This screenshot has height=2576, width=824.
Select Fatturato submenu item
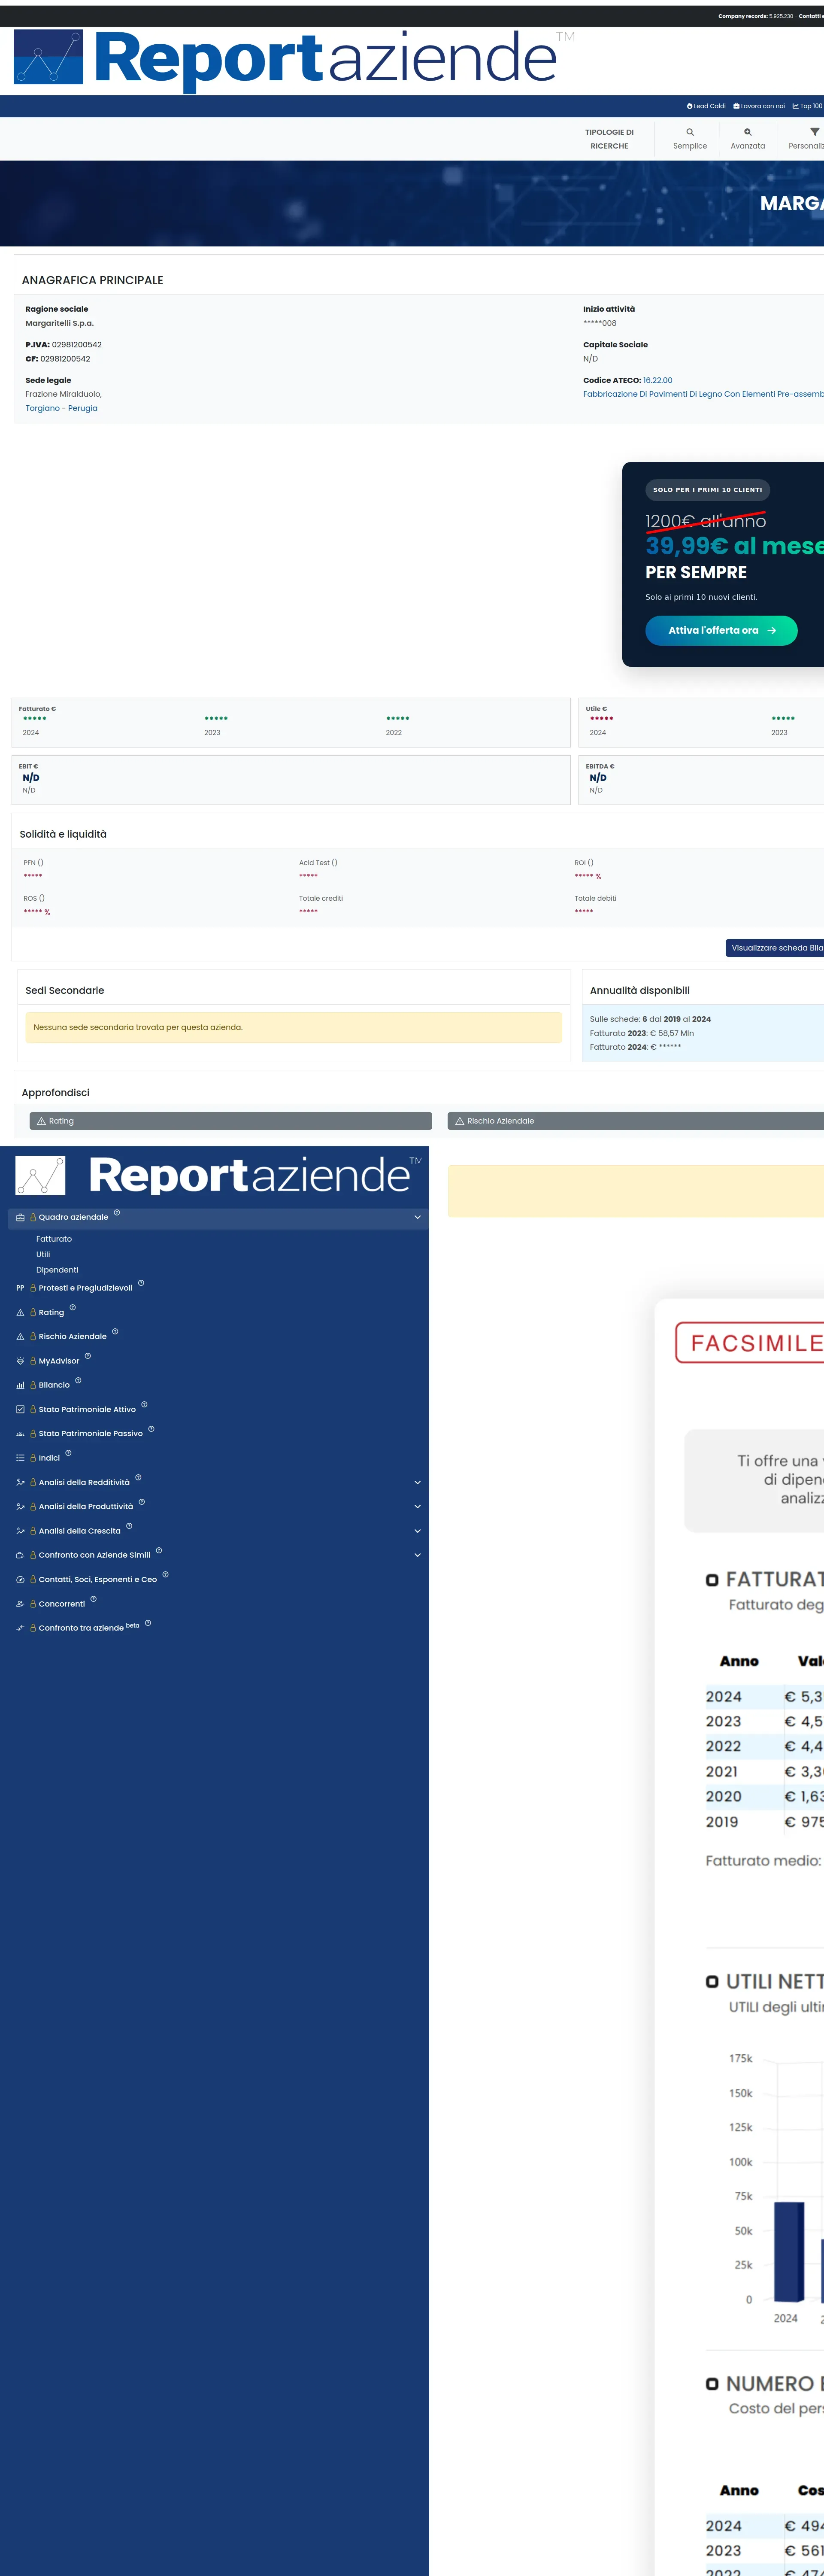click(54, 1239)
